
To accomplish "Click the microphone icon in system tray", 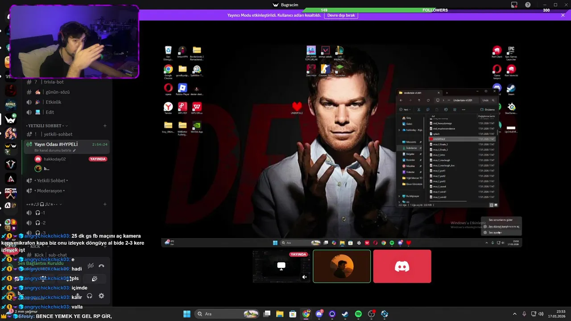I will coord(524,314).
